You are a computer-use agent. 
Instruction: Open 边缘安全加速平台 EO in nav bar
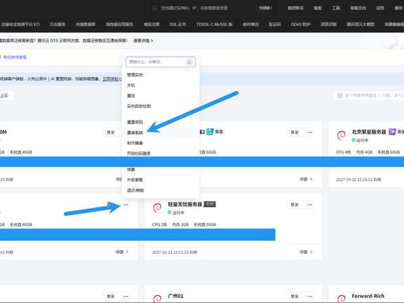point(20,24)
